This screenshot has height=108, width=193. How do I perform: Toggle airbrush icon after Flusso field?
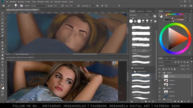(x=78, y=6)
